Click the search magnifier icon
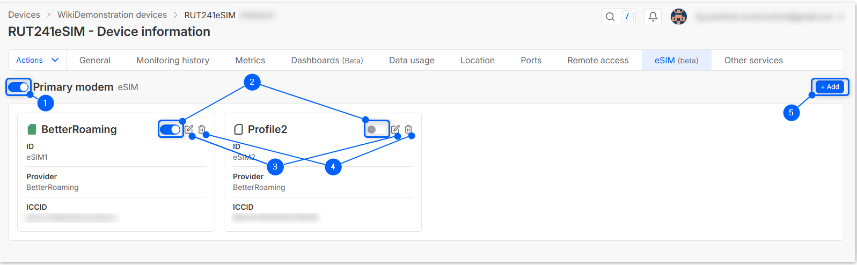 [x=610, y=17]
